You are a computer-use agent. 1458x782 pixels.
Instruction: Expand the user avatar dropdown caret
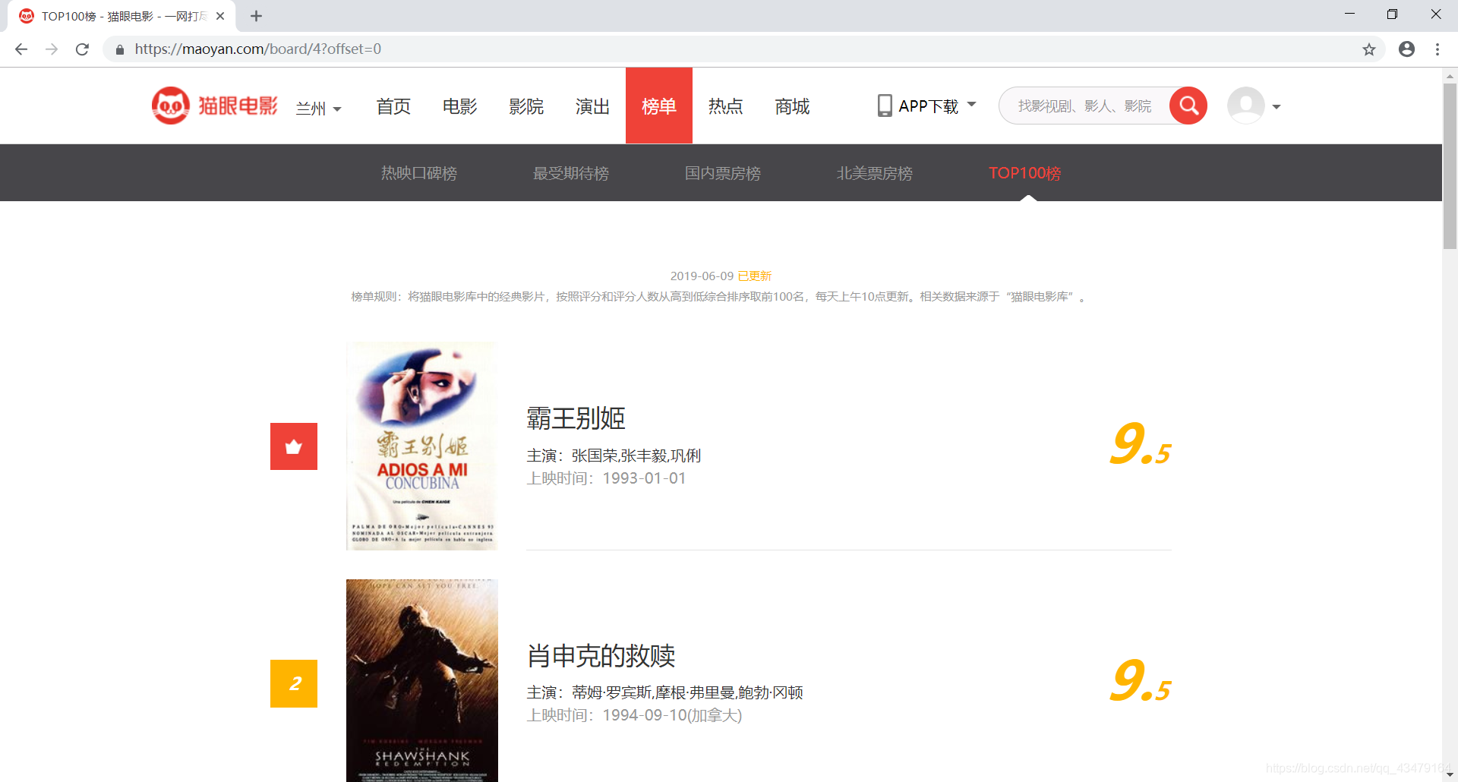tap(1277, 107)
